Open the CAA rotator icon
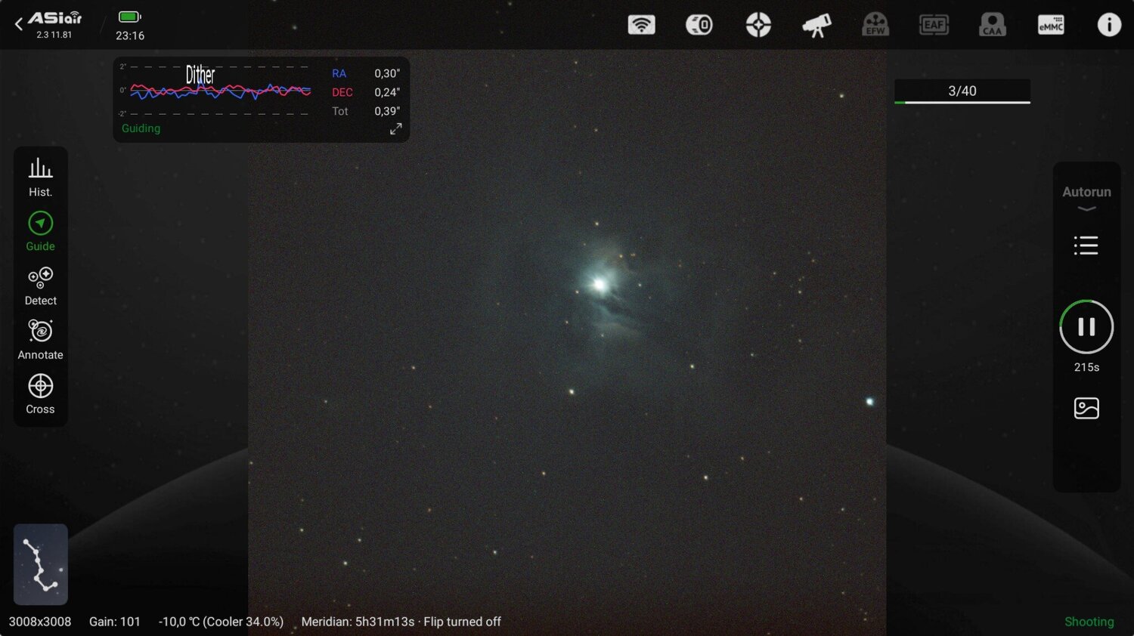This screenshot has width=1134, height=636. [993, 25]
